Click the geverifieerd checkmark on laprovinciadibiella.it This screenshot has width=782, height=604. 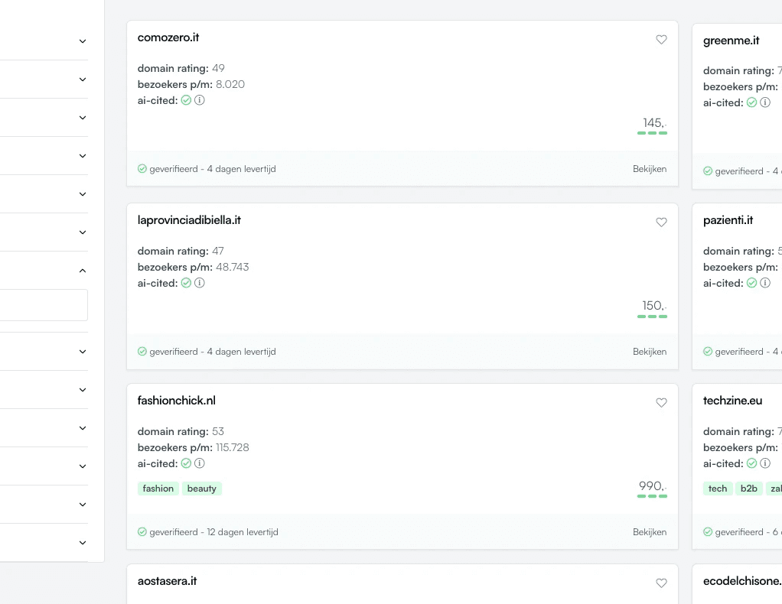tap(142, 352)
